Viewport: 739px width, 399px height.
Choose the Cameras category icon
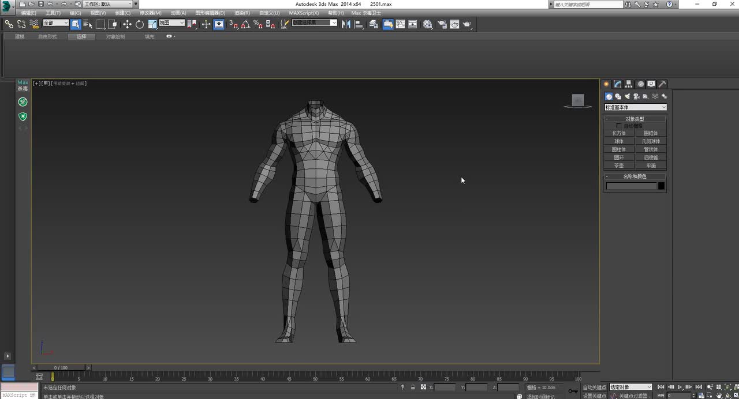point(636,96)
